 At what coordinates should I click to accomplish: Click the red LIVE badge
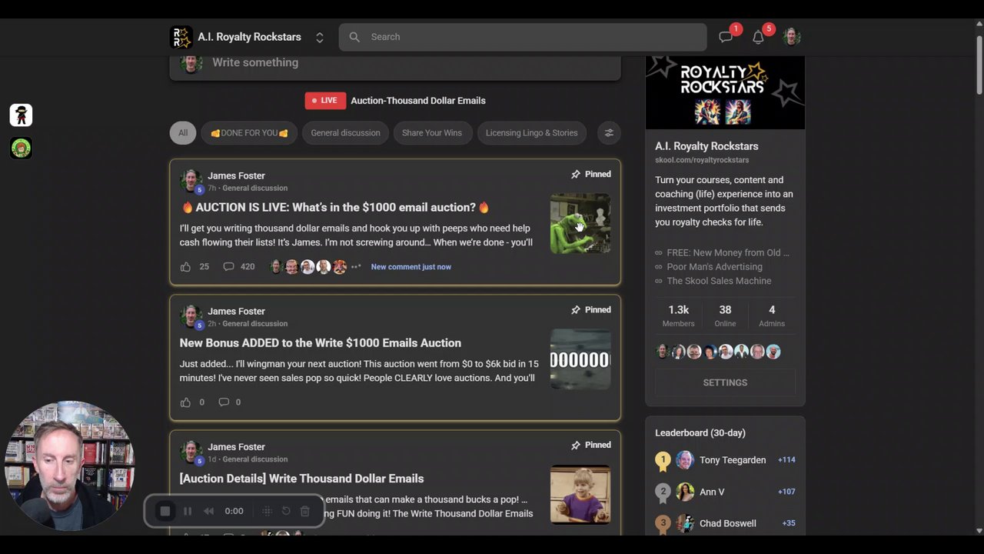click(325, 101)
